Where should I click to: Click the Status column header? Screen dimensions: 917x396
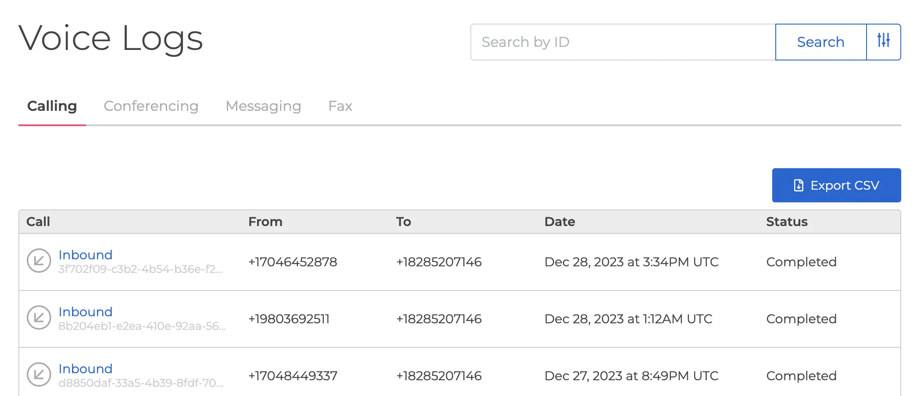click(786, 222)
